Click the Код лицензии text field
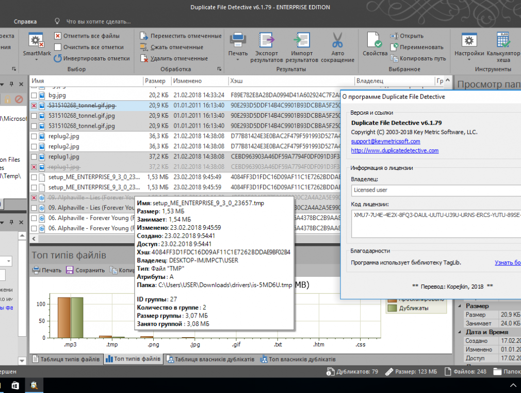Image resolution: width=521 pixels, height=393 pixels. 436,224
